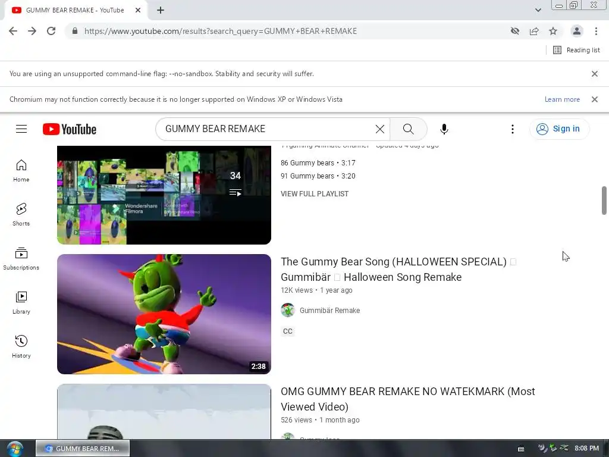This screenshot has width=609, height=457.
Task: Click VIEW FULL PLAYLIST link
Action: pyautogui.click(x=315, y=193)
